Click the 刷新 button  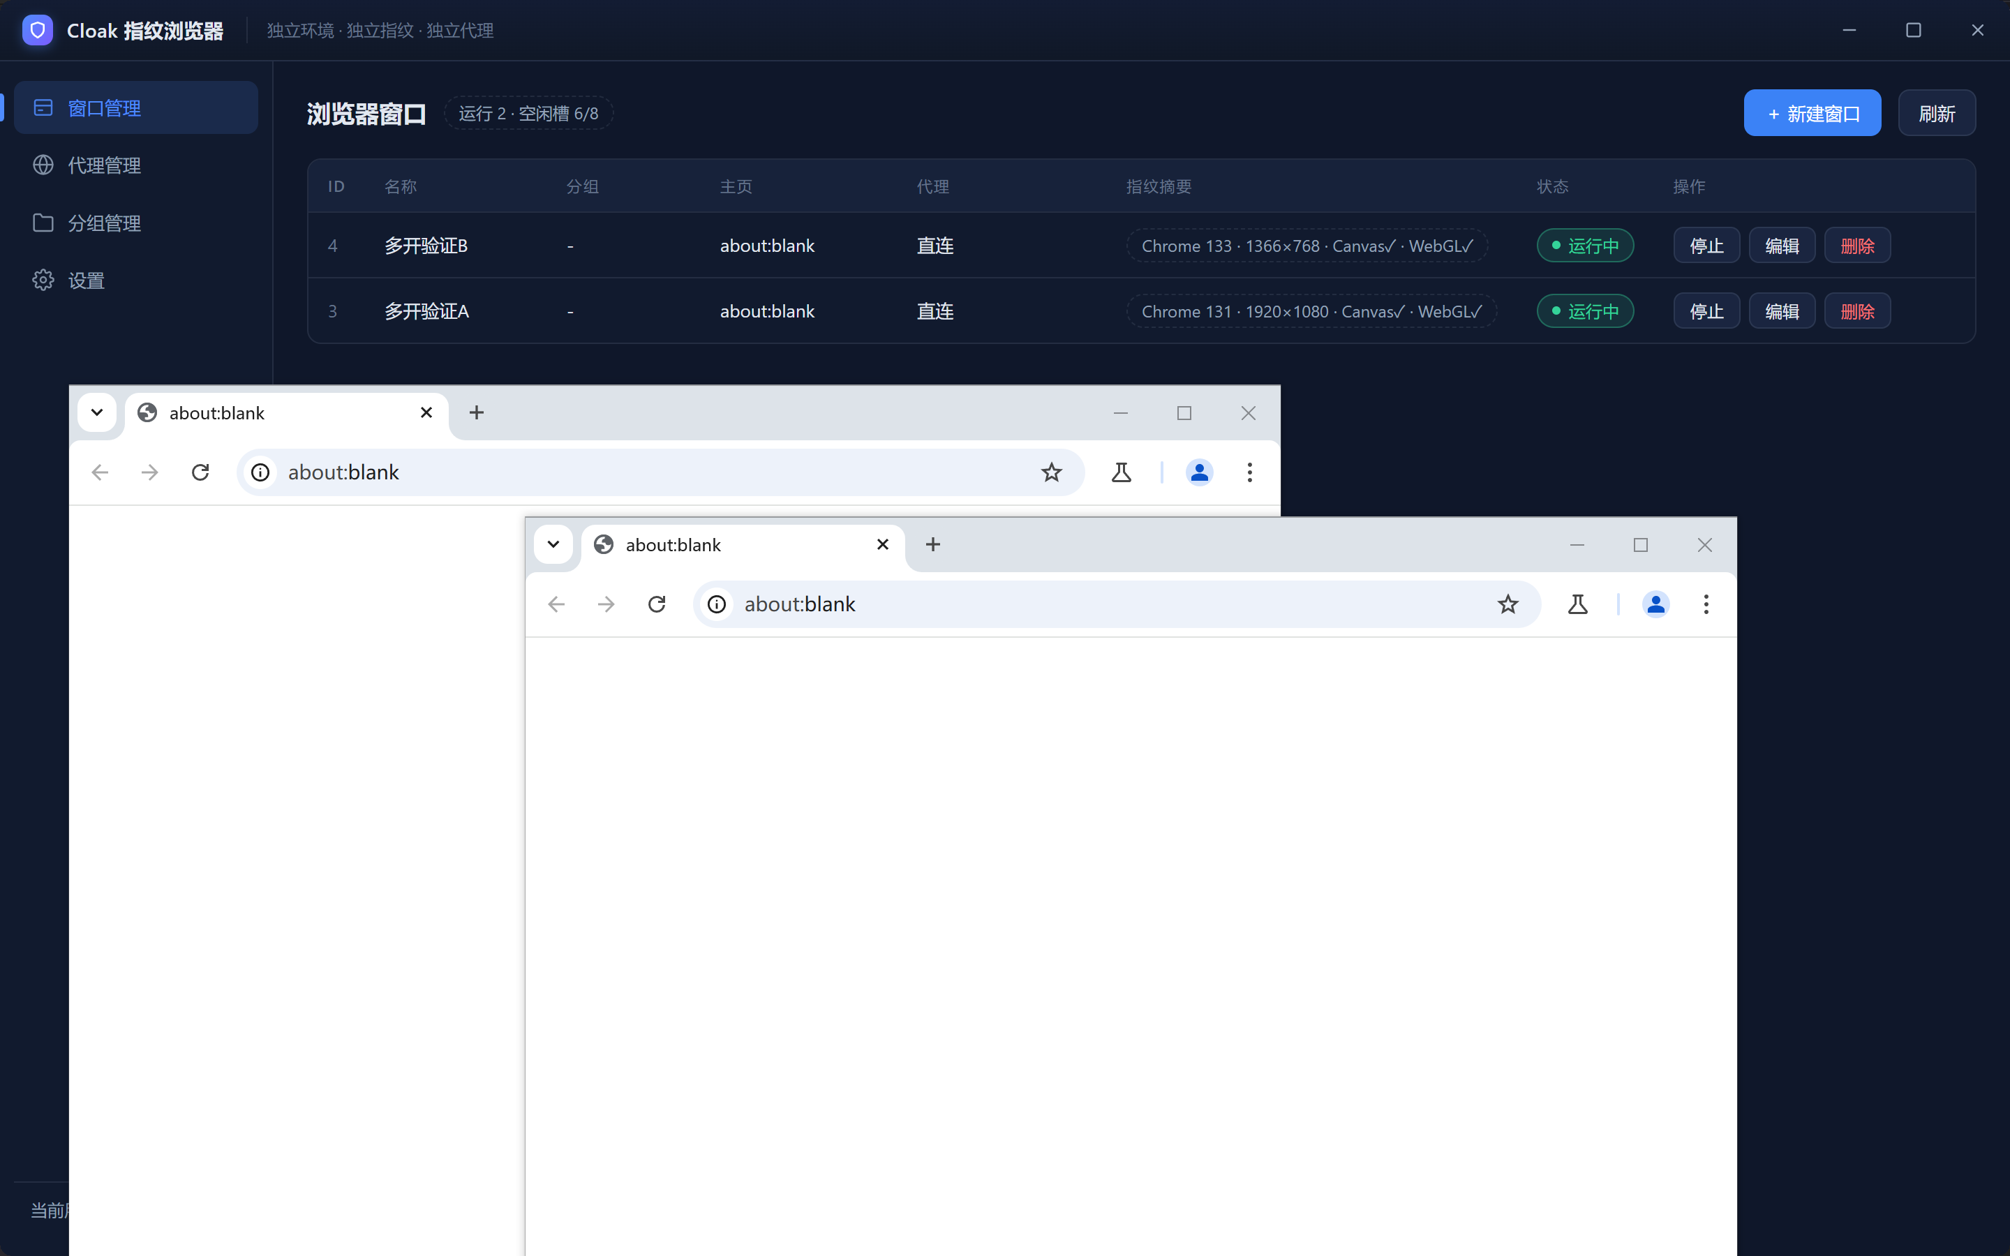click(x=1937, y=113)
